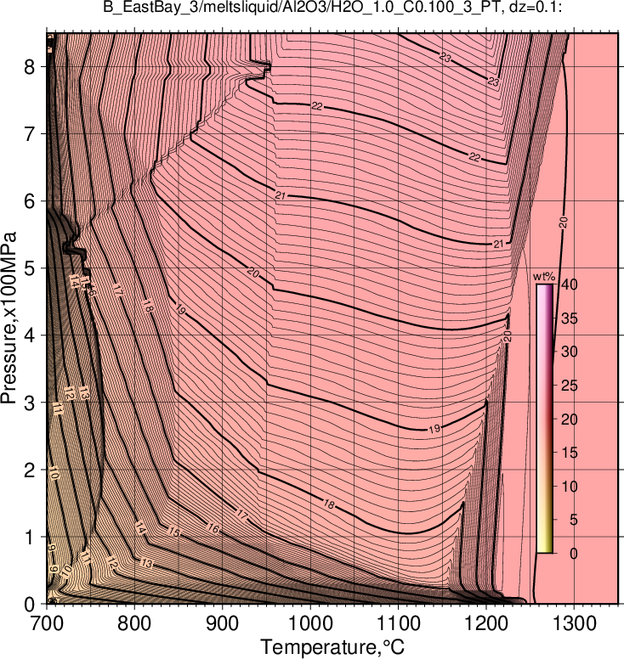Pick the pressure axis tick label 4
The height and width of the screenshot is (659, 624).
click(29, 335)
